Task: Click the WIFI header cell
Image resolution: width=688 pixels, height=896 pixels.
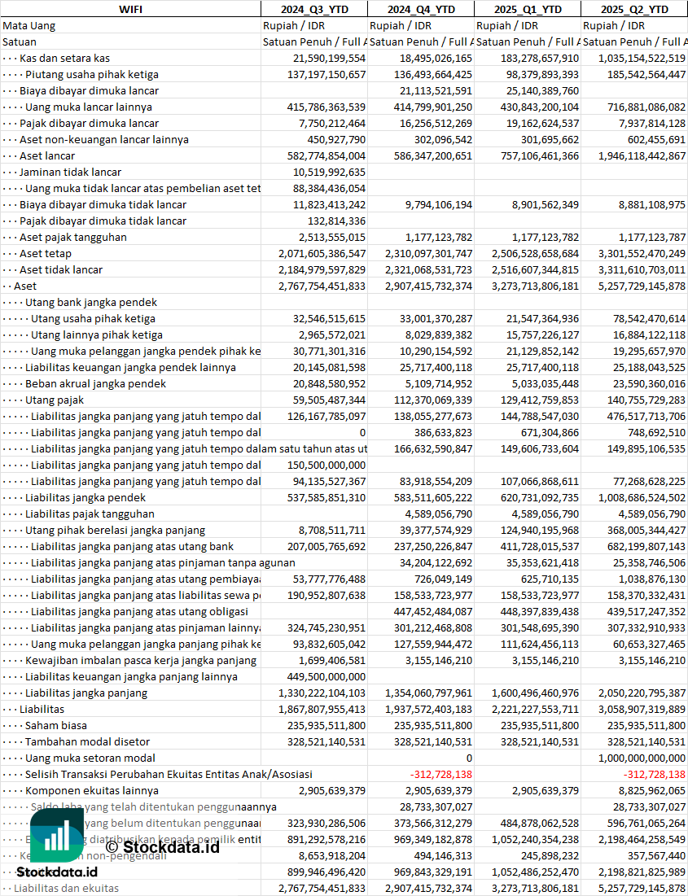Action: pos(130,9)
